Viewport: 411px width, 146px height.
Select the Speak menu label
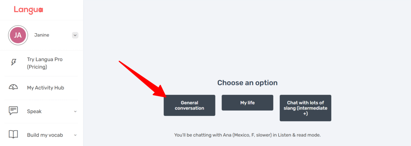click(34, 111)
